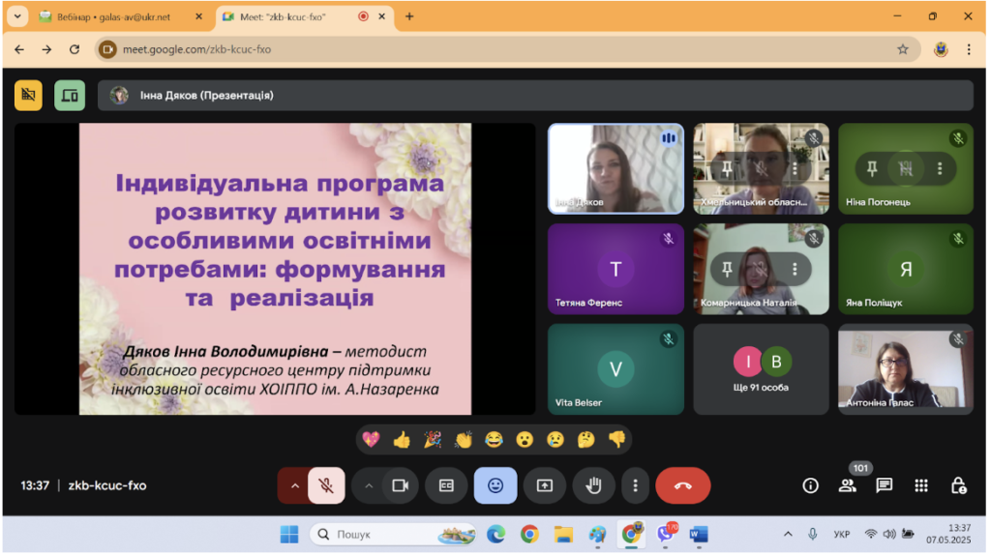Image resolution: width=991 pixels, height=555 pixels.
Task: Open the chat panel
Action: (885, 486)
